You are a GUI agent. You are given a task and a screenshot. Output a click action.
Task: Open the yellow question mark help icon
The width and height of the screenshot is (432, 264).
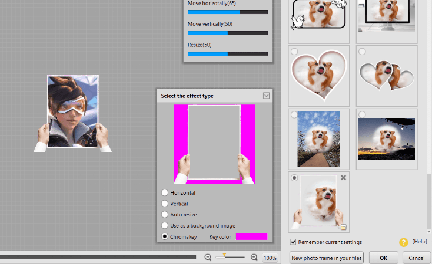pos(403,242)
